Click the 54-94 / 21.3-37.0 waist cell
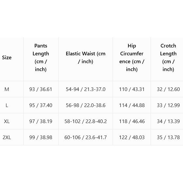 [x=85, y=89]
